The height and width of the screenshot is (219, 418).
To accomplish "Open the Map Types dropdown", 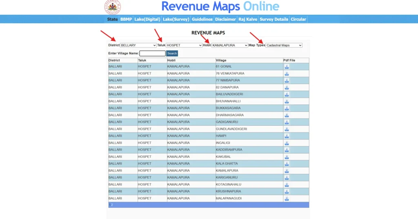I will [x=284, y=45].
